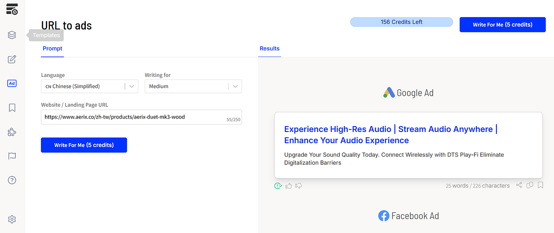Switch to the Prompt tab
The height and width of the screenshot is (233, 554).
[53, 48]
